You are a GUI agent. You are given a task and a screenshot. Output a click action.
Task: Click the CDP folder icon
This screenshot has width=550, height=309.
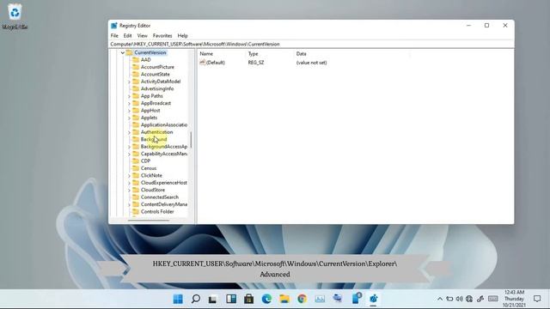pyautogui.click(x=136, y=161)
